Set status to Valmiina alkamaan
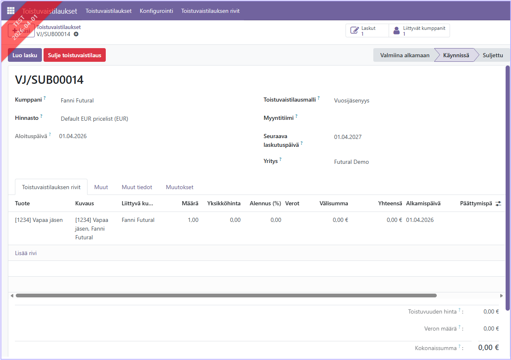Screen dimensions: 511x360 click(404, 55)
